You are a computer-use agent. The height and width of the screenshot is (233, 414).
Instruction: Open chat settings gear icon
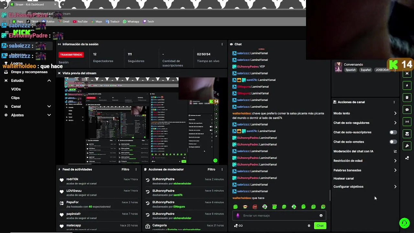pyautogui.click(x=309, y=226)
